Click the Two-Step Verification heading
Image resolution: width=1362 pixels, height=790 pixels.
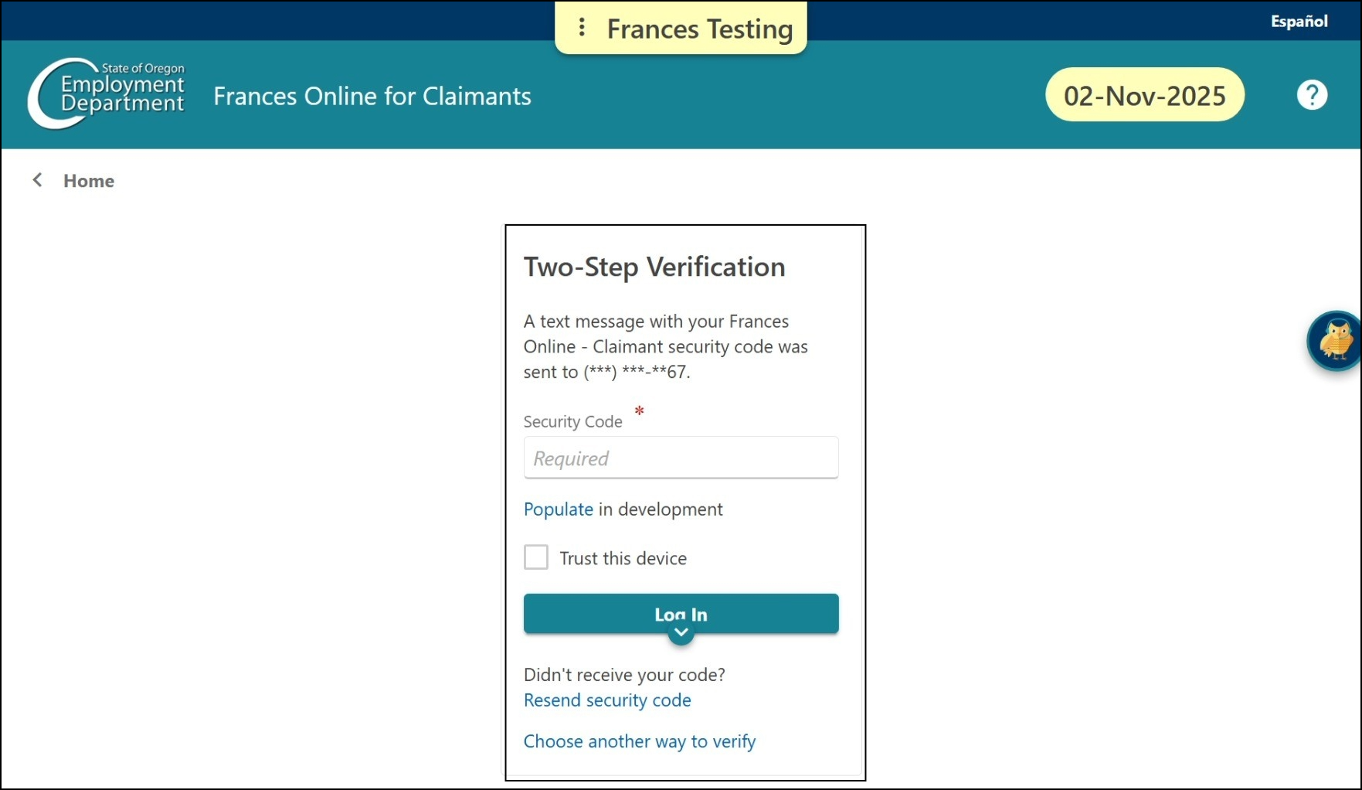(654, 267)
